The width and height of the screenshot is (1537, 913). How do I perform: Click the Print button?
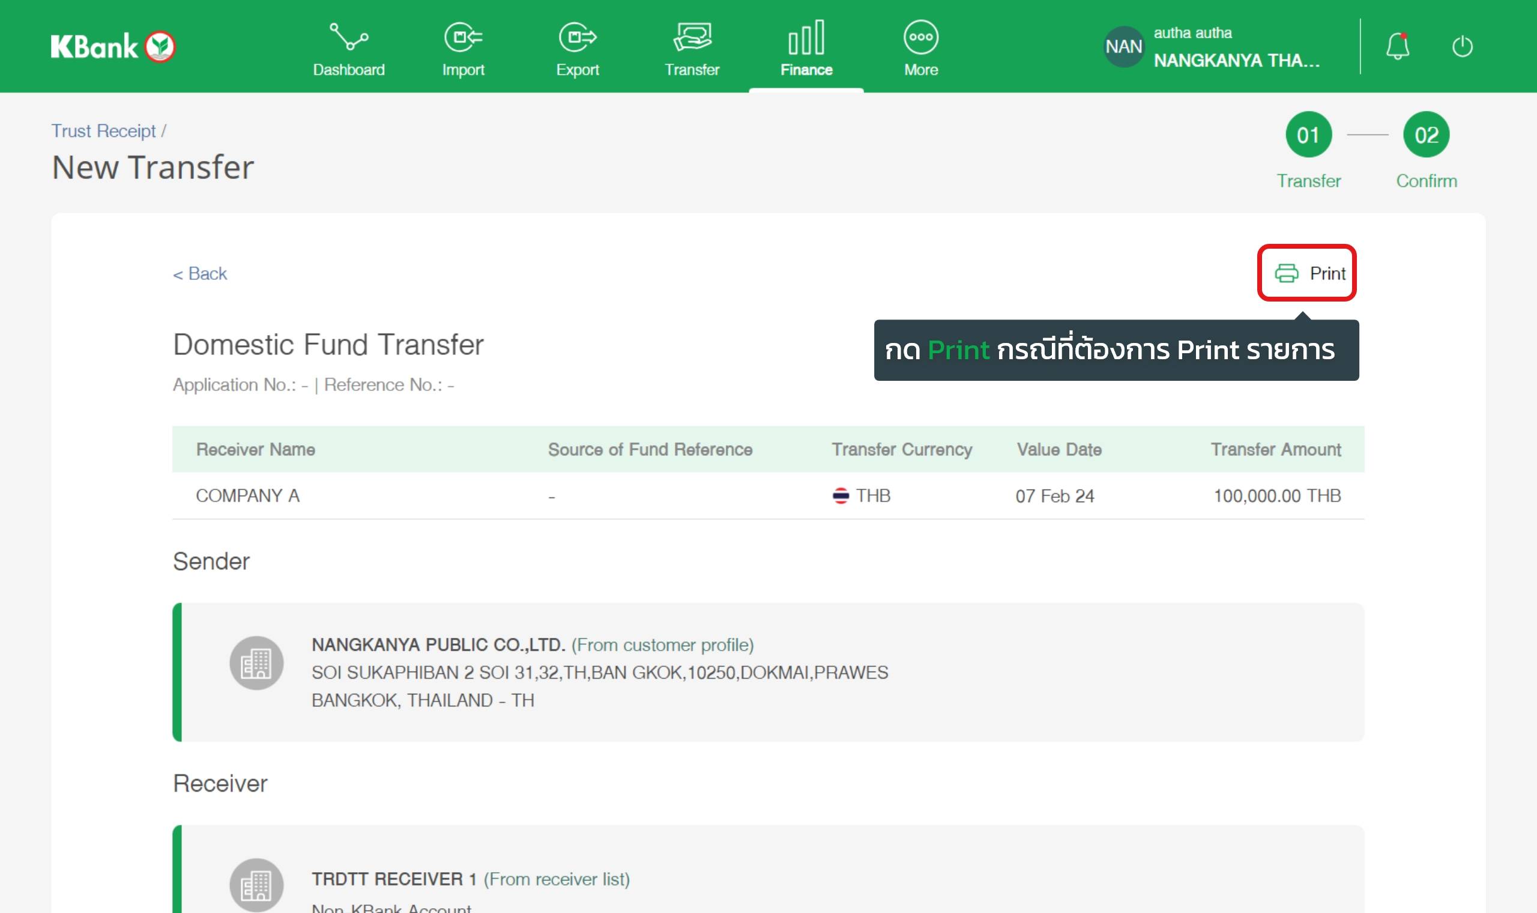coord(1307,273)
